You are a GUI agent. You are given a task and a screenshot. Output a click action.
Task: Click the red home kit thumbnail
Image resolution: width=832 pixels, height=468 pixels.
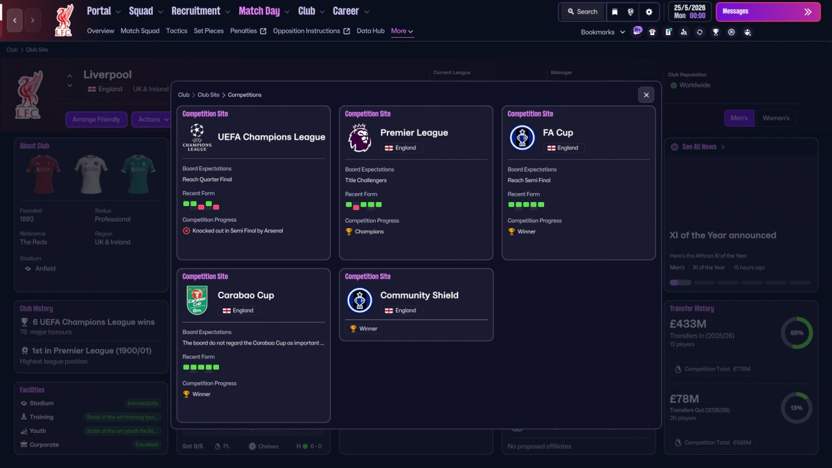(x=44, y=174)
